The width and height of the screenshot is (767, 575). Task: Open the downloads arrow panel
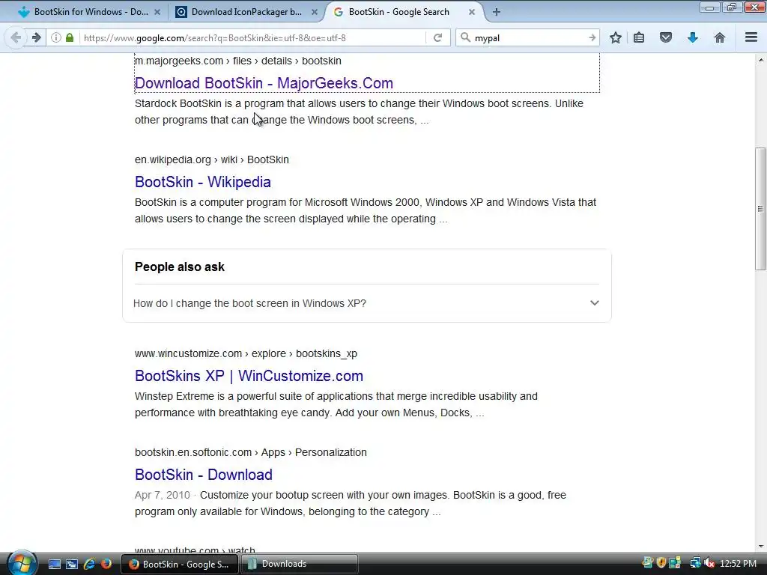point(693,37)
